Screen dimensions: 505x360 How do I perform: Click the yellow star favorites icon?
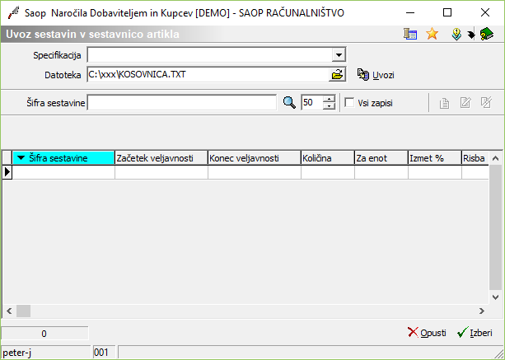click(432, 34)
